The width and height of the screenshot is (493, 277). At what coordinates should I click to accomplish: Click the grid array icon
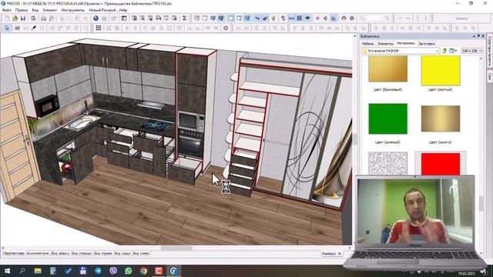point(99,28)
